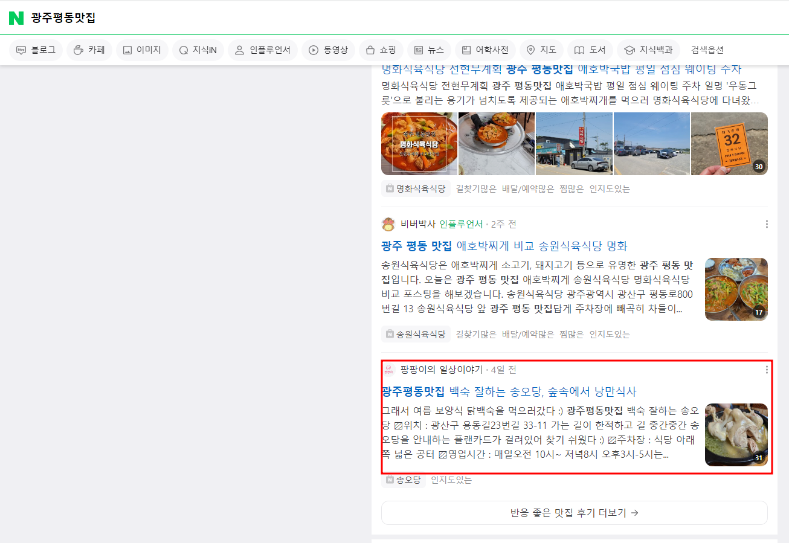Open more options for 비버박사 post
Screen dimensions: 789x543
point(767,224)
